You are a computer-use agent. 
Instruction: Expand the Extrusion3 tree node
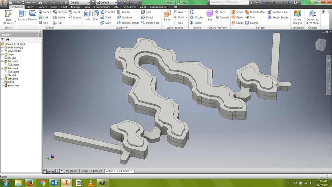click(x=3, y=61)
